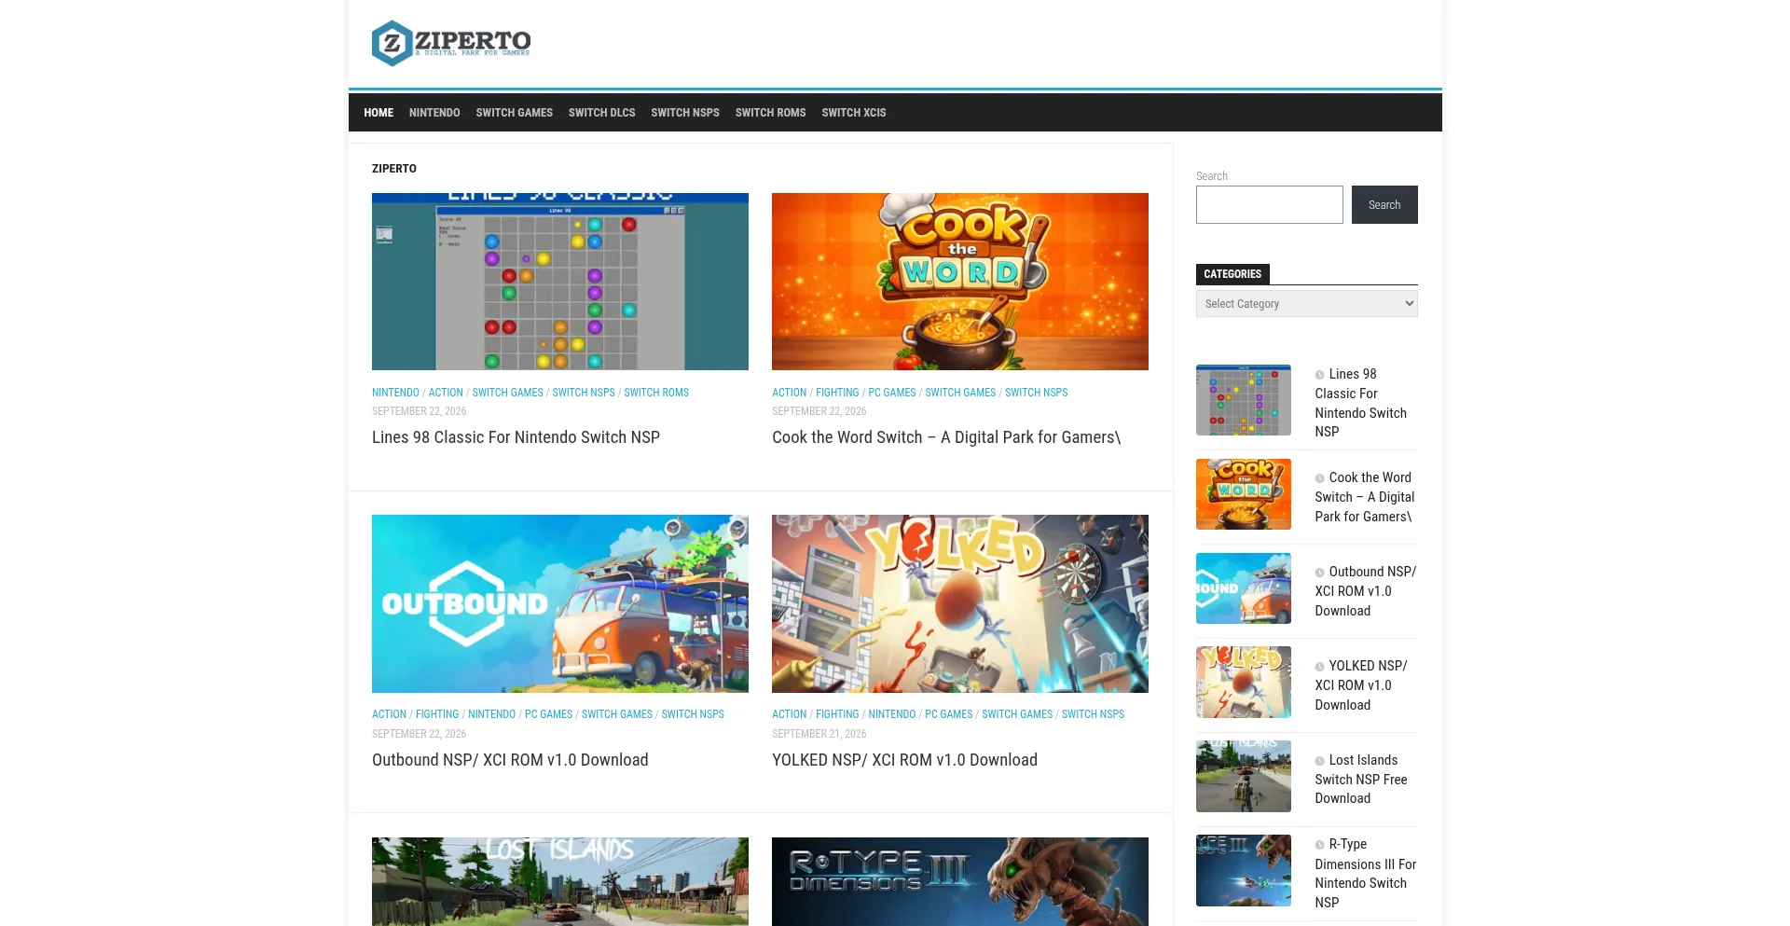This screenshot has width=1790, height=926.
Task: Click SWITCH ROMS category under Lines 98 Classic post
Action: pos(656,393)
